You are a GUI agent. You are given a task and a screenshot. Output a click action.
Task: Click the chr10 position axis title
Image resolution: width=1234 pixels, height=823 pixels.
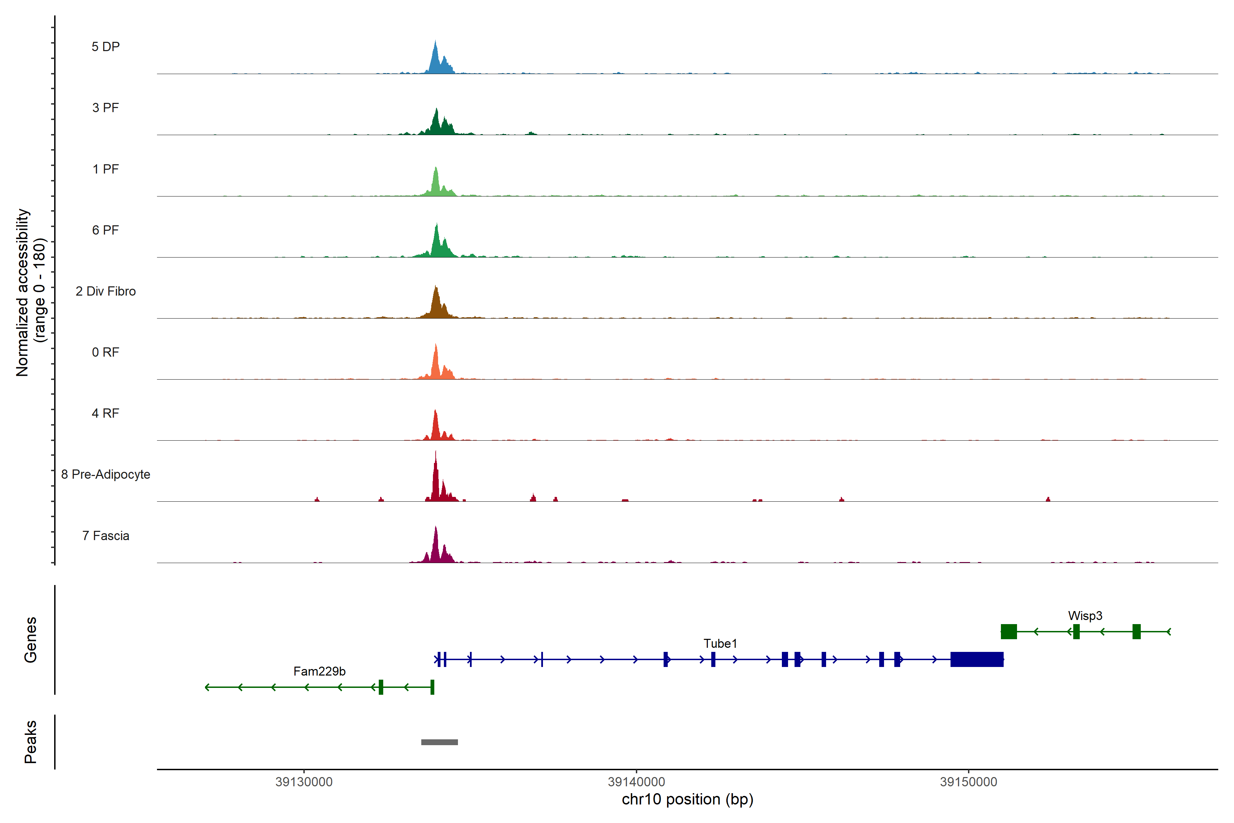687,799
